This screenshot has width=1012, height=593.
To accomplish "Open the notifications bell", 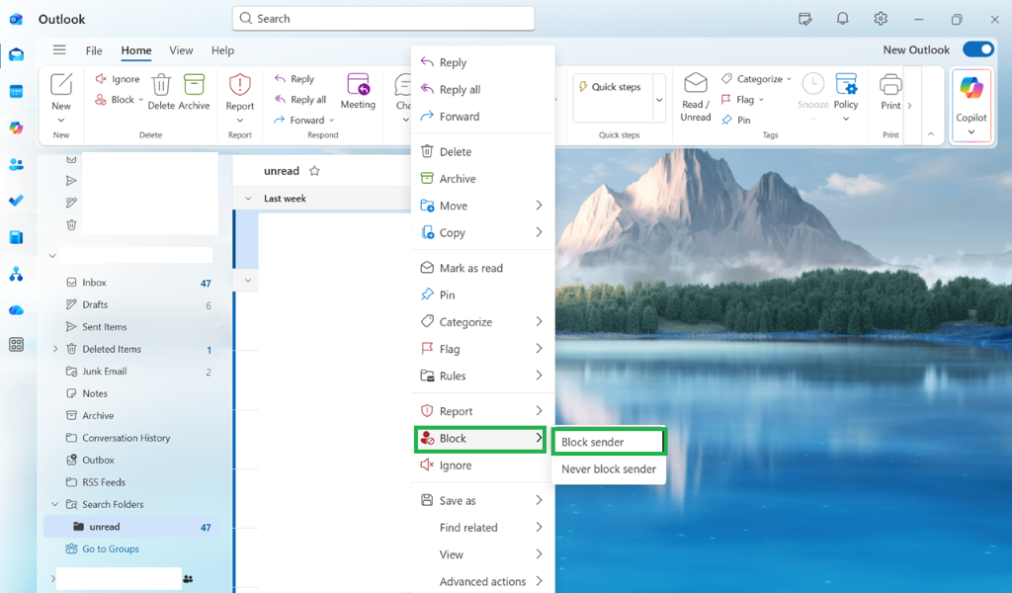I will 842,19.
